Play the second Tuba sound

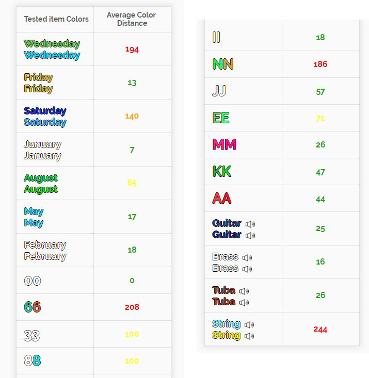tap(244, 303)
